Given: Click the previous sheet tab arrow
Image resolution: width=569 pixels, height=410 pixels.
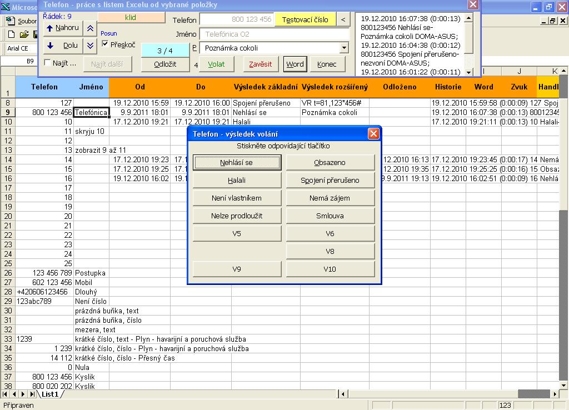Looking at the screenshot, I should (x=14, y=394).
